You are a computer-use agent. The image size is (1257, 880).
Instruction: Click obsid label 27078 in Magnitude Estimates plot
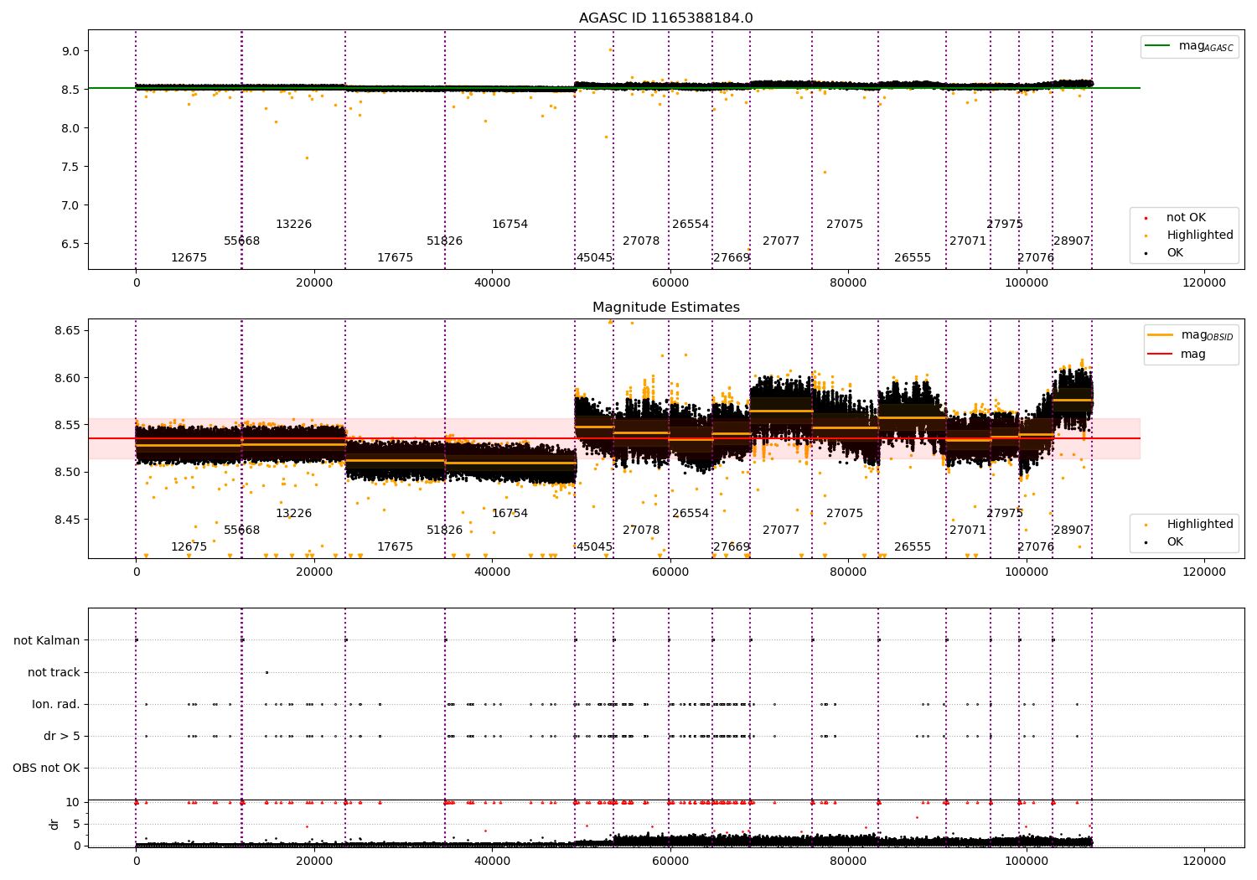point(641,531)
